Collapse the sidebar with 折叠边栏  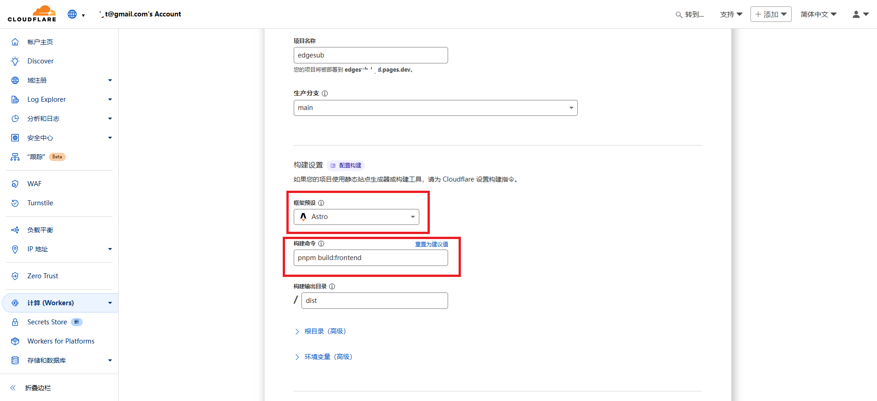(31, 388)
